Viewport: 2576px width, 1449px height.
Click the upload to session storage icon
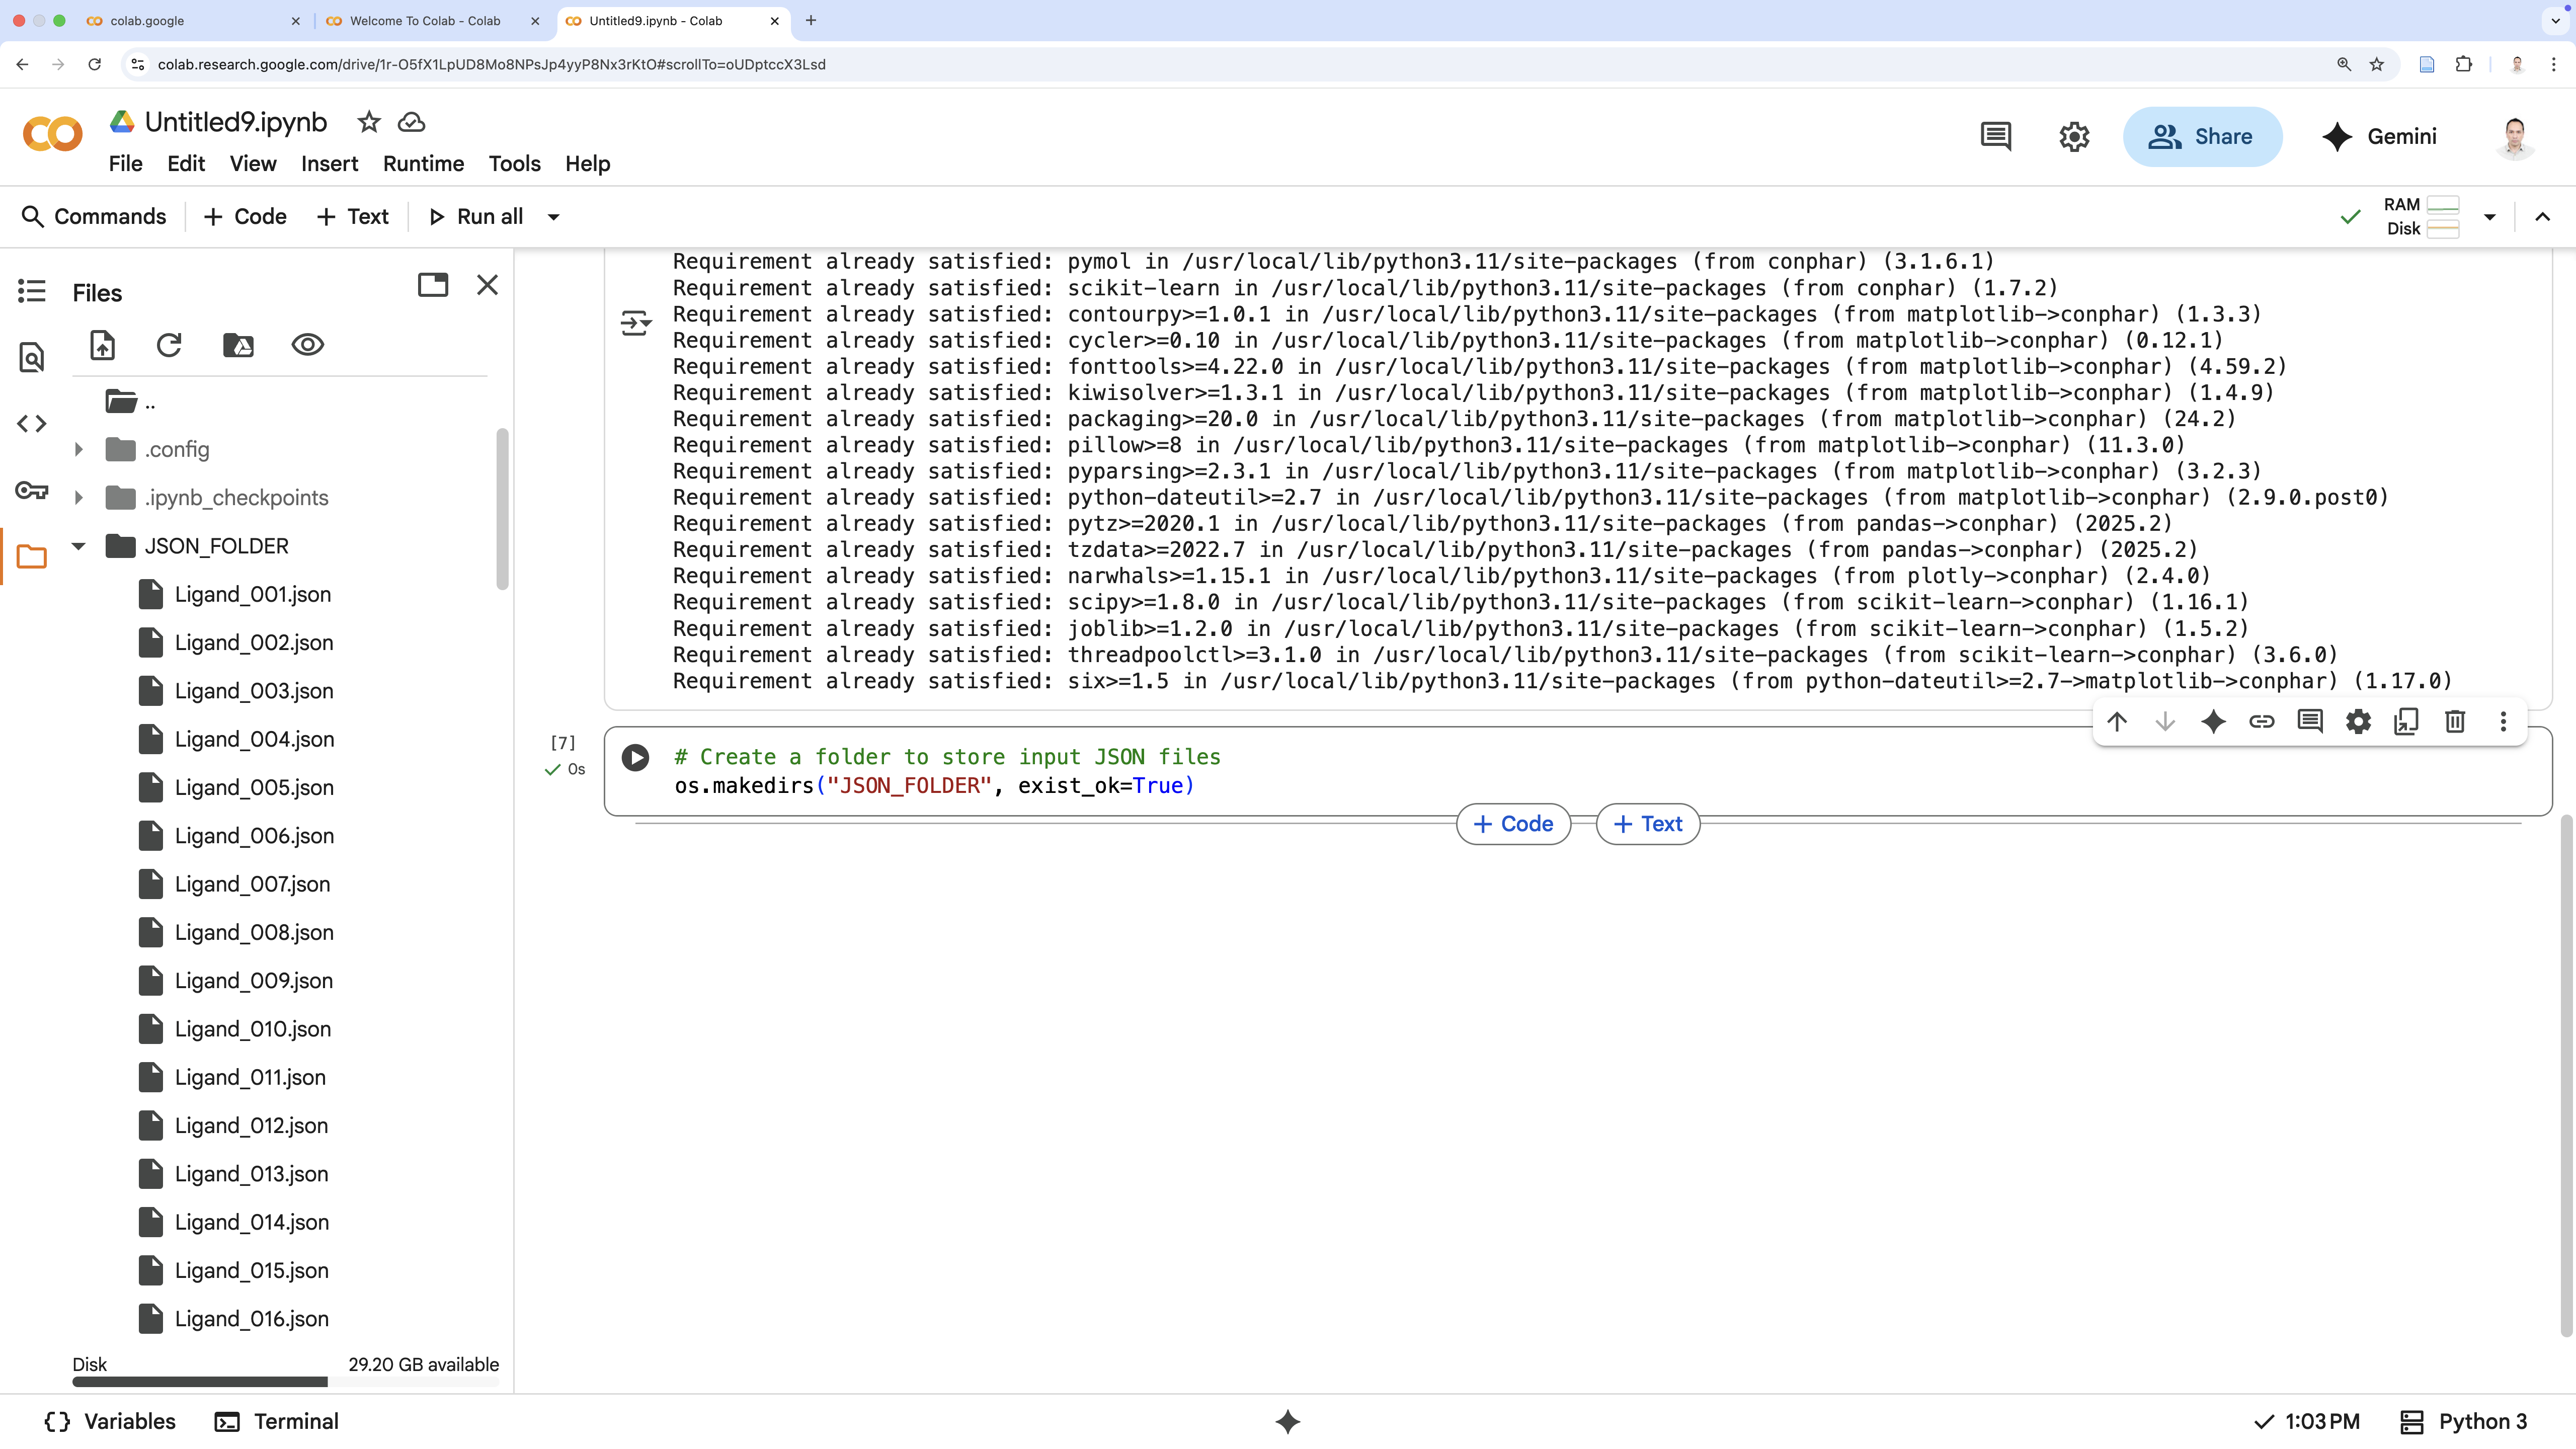click(103, 345)
